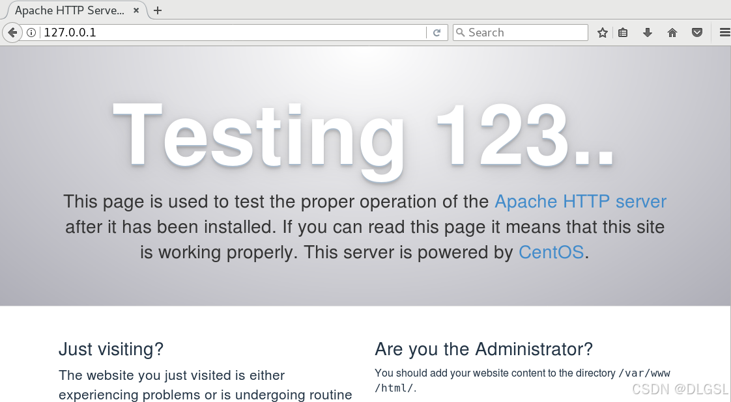Open the hamburger menu icon
Screen dimensions: 731x402
click(725, 33)
